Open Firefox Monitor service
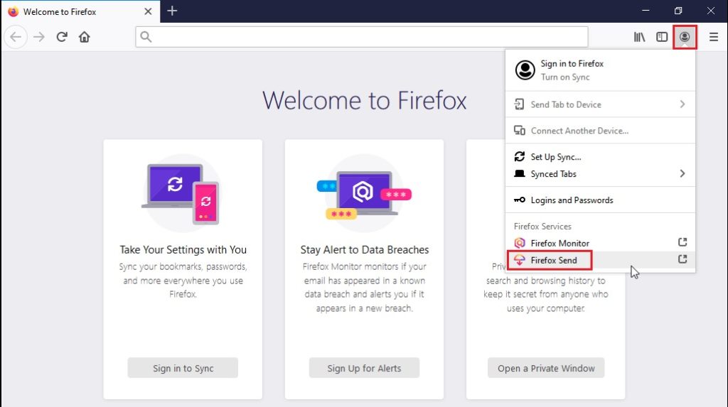The width and height of the screenshot is (728, 407). 600,243
